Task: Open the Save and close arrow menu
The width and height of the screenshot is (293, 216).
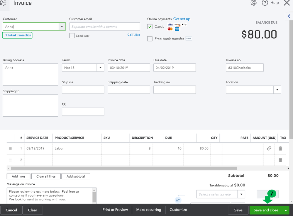Action: coord(286,210)
